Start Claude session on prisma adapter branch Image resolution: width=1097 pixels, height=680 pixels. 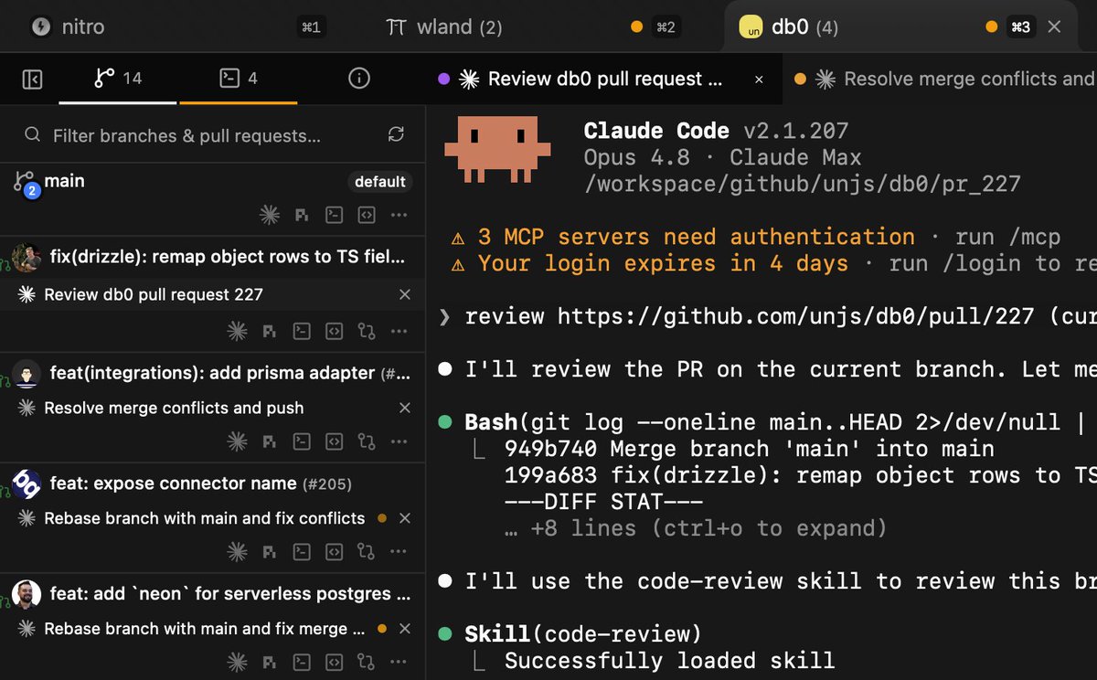pos(237,441)
